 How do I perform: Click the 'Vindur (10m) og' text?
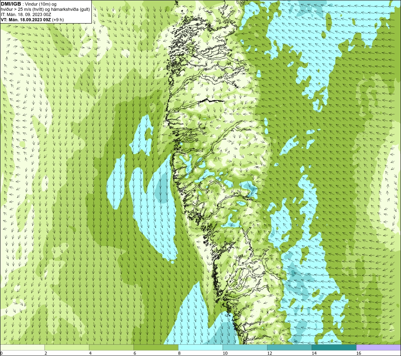click(41, 4)
